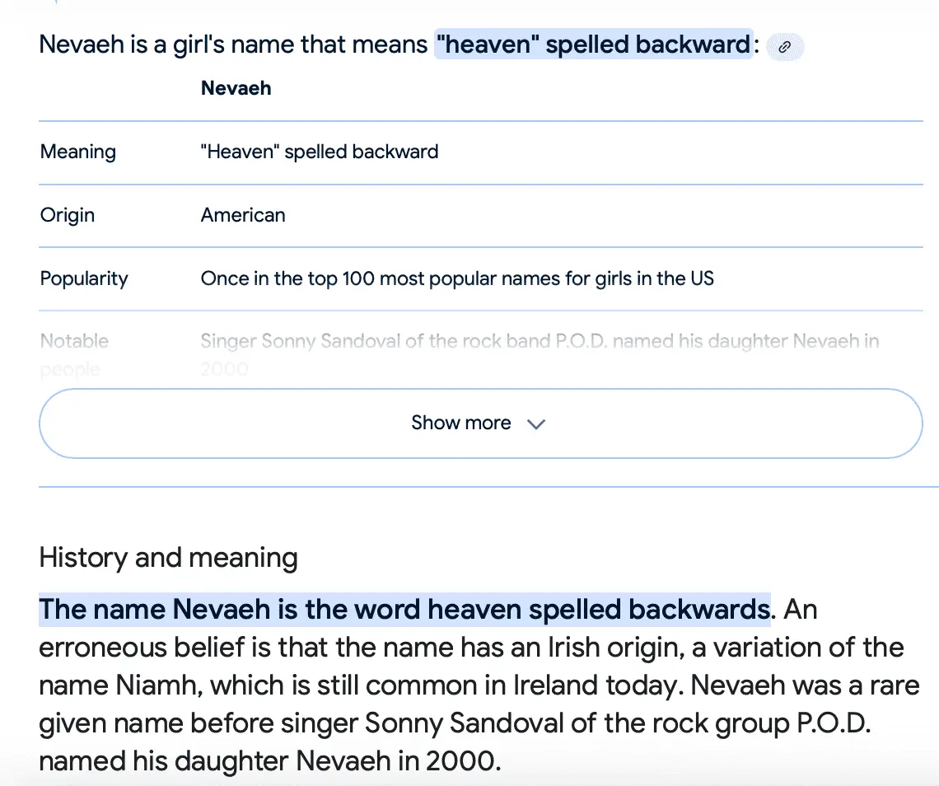Select the Origin row label
939x786 pixels.
pyautogui.click(x=68, y=215)
